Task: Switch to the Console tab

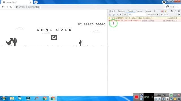Action: click(130, 11)
